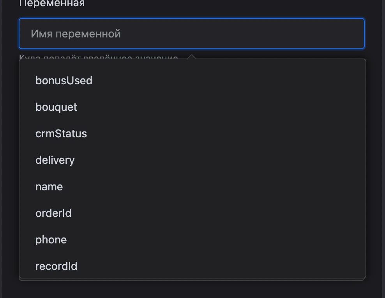Screen dimensions: 385x298
Task: Select bonusUsed from the variable list
Action: click(x=192, y=81)
